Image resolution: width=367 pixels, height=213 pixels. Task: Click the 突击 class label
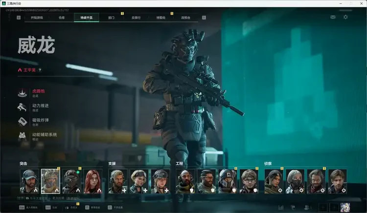tap(23, 164)
